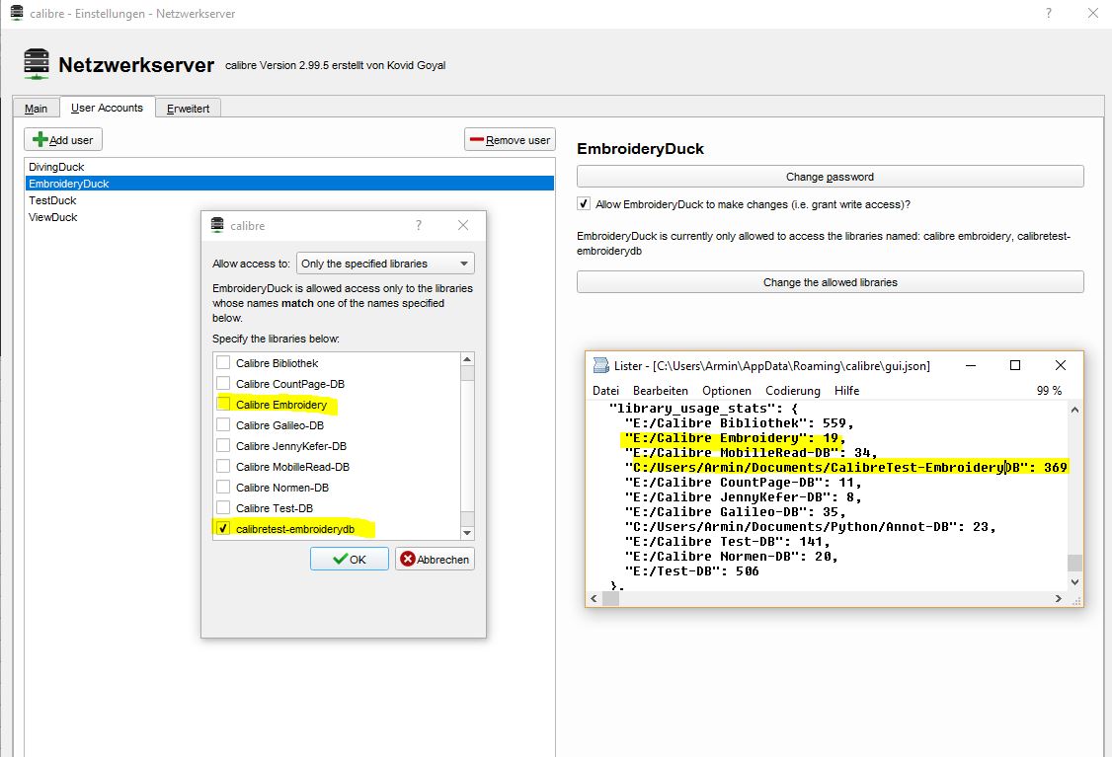Screen dimensions: 1112x757
Task: Check the Calibre Galileo-DB checkbox
Action: pyautogui.click(x=223, y=425)
